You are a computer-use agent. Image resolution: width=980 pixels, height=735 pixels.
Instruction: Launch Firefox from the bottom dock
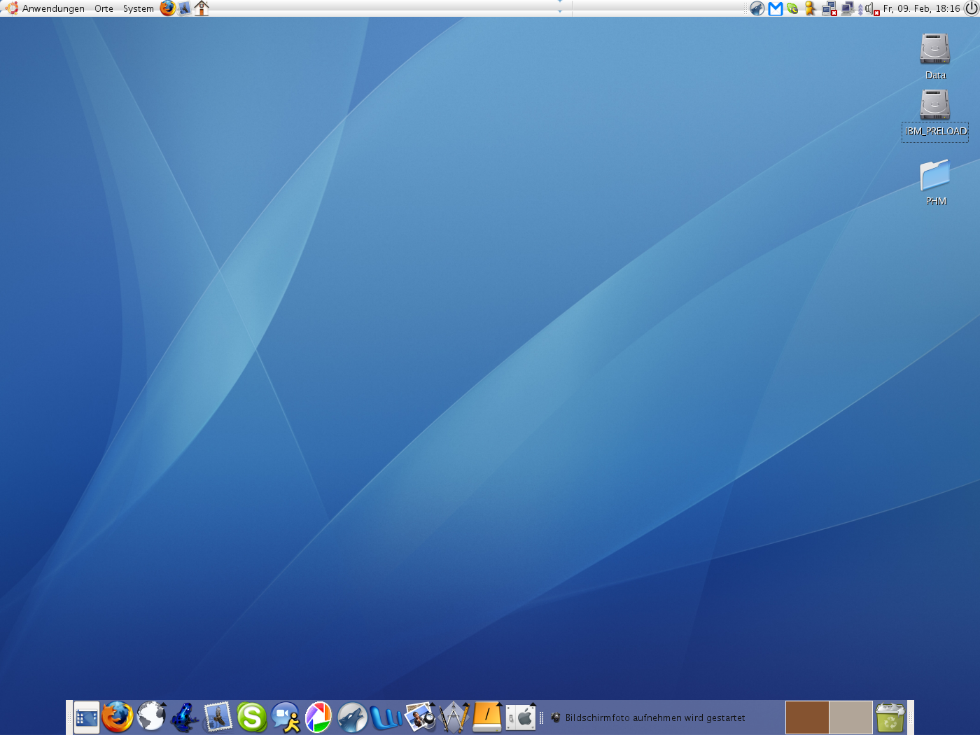tap(117, 717)
